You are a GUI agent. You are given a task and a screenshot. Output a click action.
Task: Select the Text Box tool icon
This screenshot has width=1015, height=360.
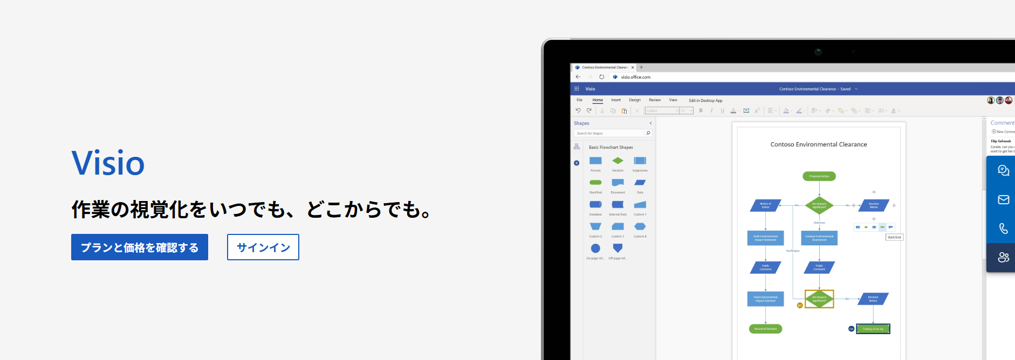746,110
